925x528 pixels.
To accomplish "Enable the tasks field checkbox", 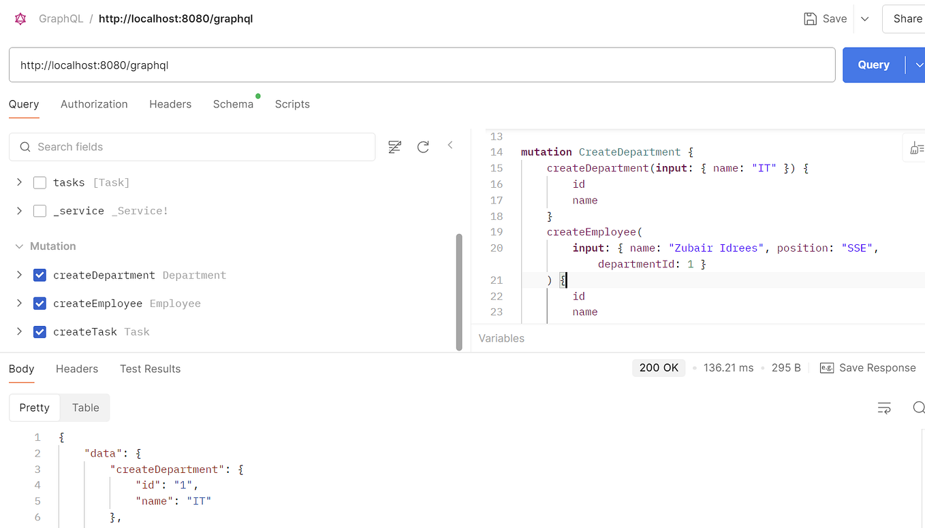I will 40,182.
